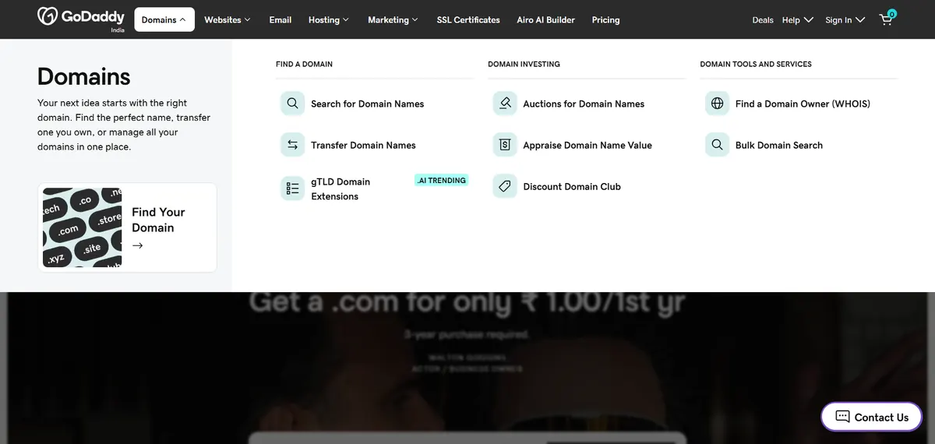Open Transfer Domain Names link

click(363, 145)
